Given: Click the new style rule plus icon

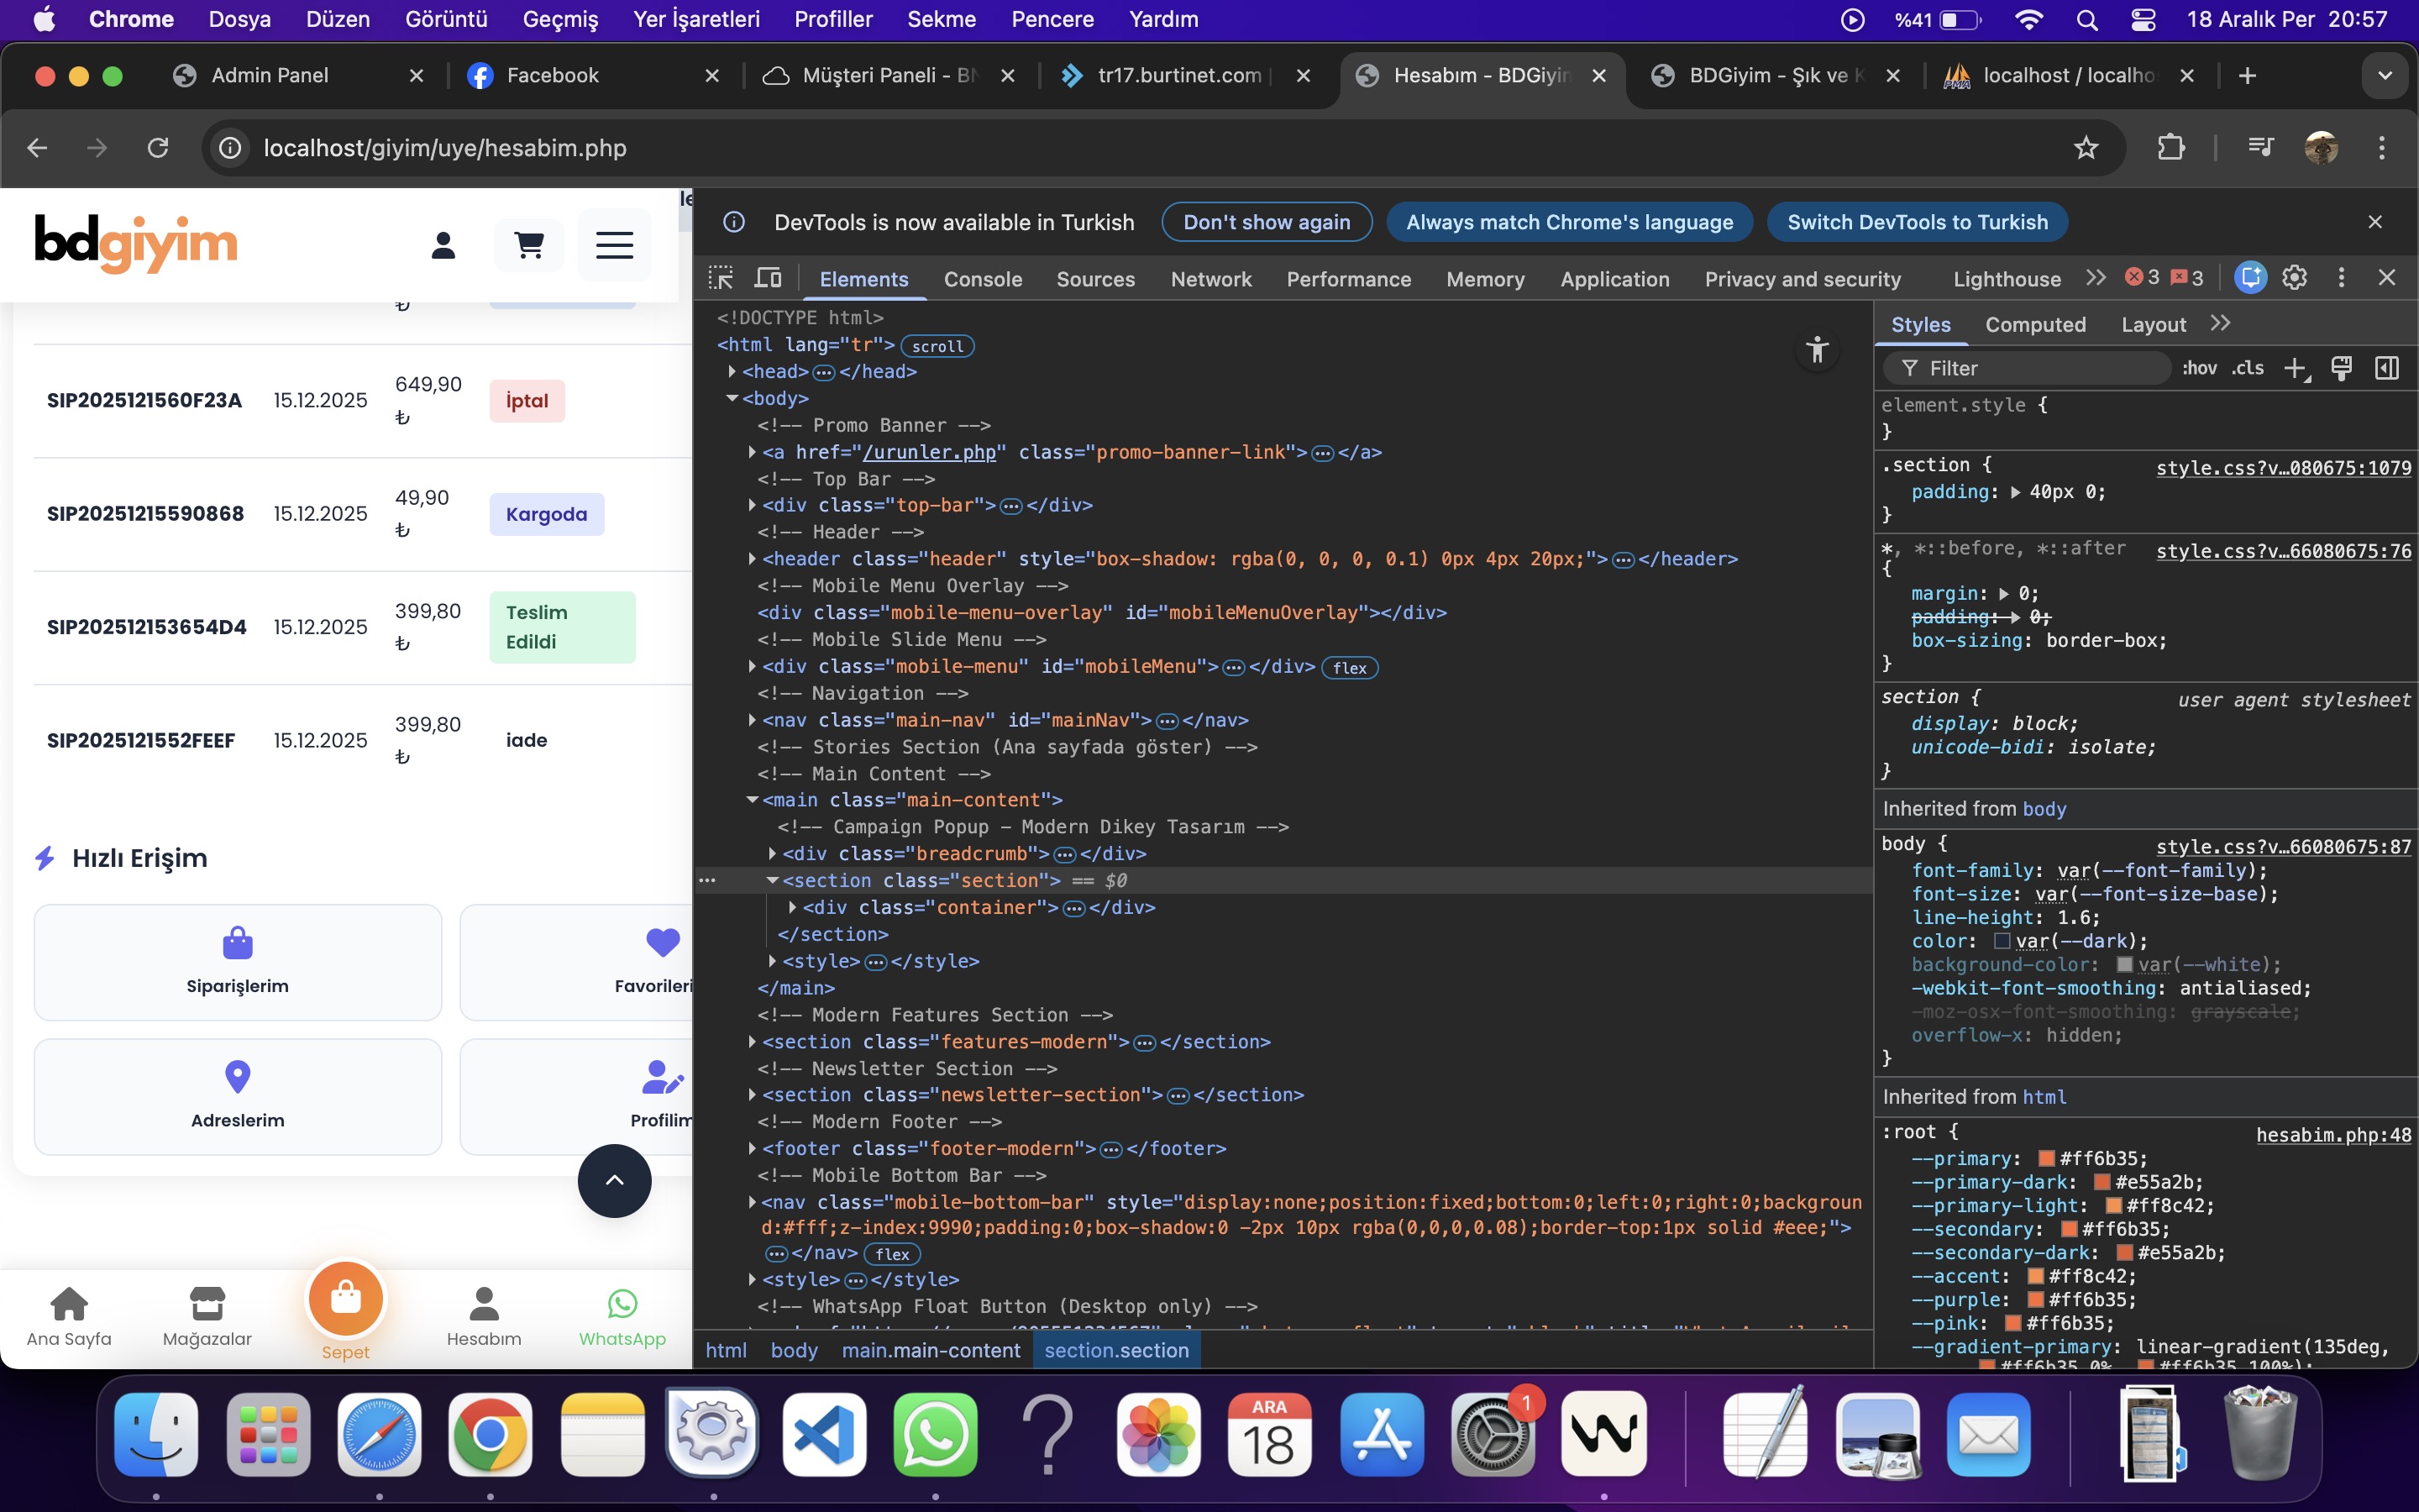Looking at the screenshot, I should pyautogui.click(x=2295, y=368).
